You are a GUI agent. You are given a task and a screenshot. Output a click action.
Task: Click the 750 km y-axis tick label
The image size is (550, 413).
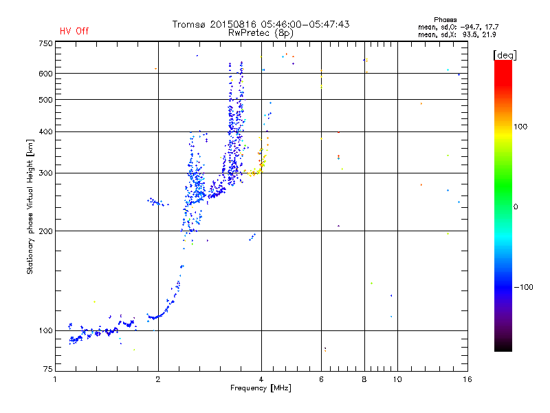click(x=45, y=43)
